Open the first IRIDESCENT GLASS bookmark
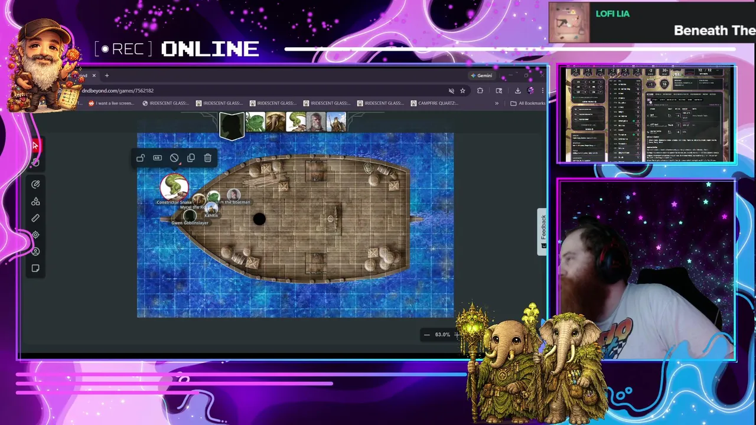Screen dimensions: 756x425 point(165,103)
